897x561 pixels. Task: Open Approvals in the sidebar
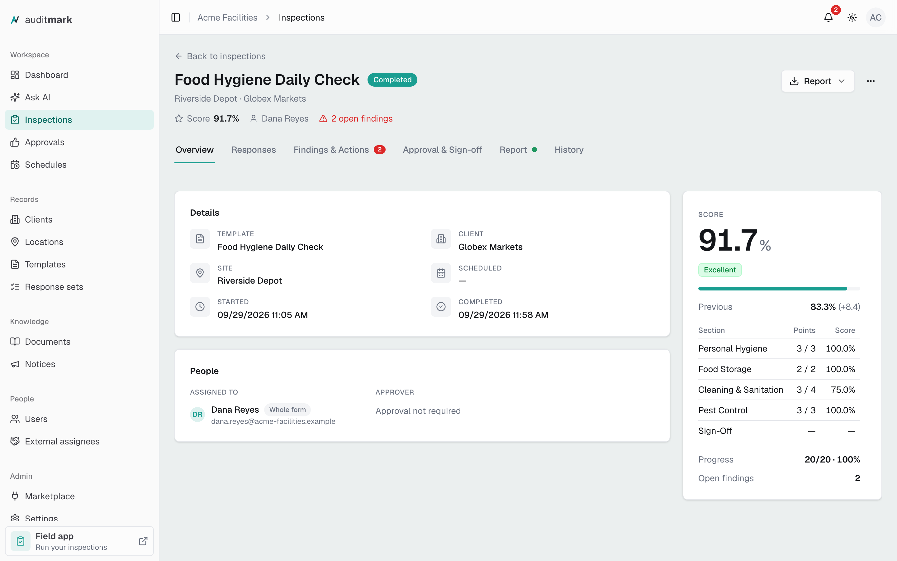point(79,142)
